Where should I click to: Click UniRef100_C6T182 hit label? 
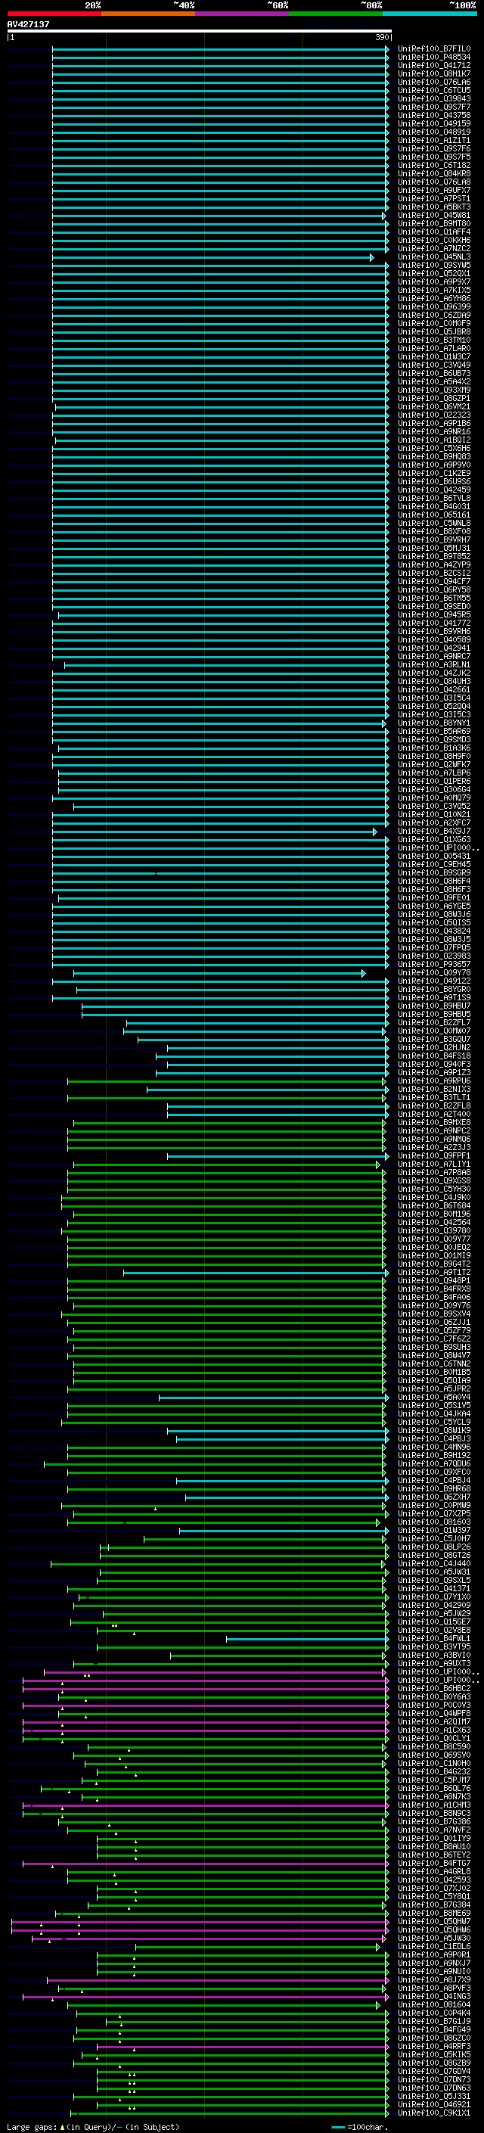433,166
